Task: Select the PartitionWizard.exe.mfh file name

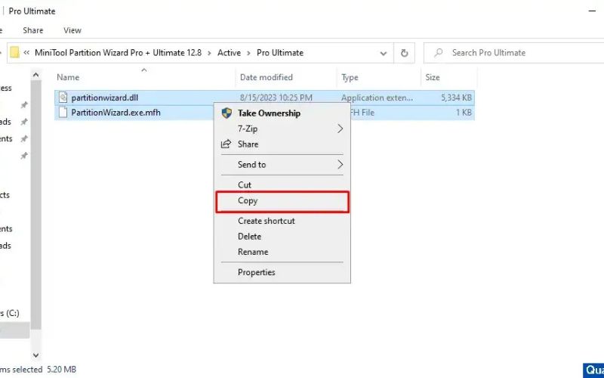Action: 116,112
